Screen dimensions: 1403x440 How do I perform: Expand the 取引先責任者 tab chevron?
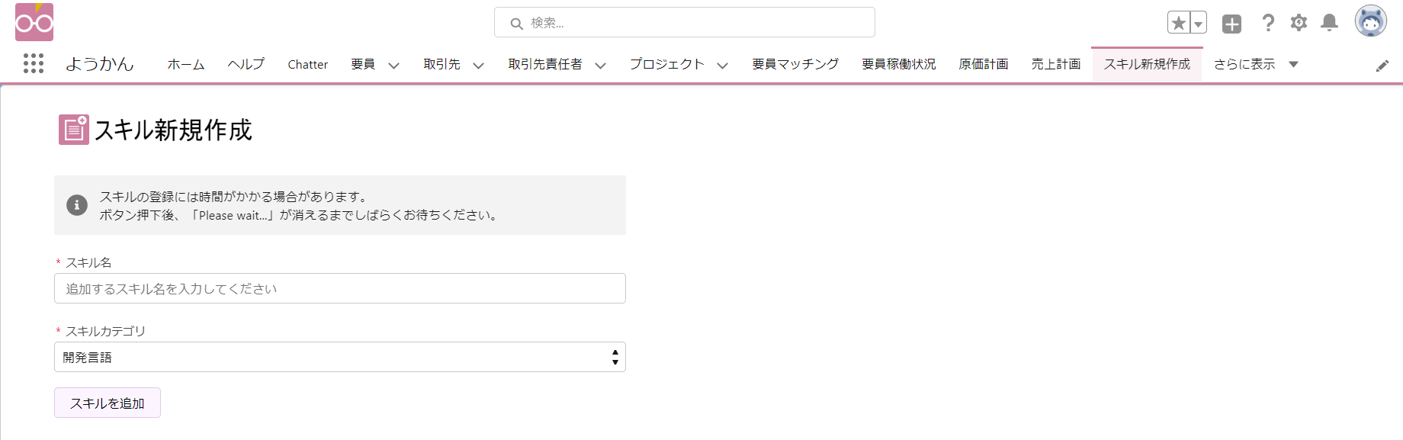click(x=600, y=66)
